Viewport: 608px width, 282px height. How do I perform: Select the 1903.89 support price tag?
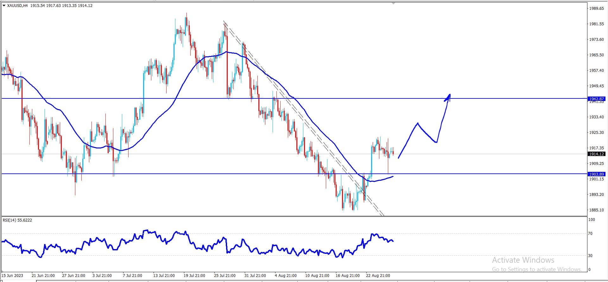[x=597, y=174]
